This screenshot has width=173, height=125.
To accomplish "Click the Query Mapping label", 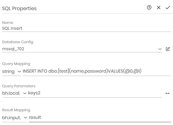I will point(16,64).
